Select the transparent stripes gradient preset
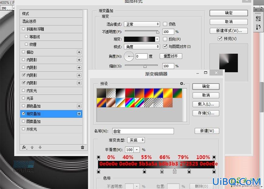Screen dimensions: 264x189 pos(149,103)
